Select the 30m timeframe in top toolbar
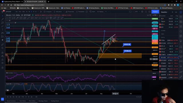 click(23, 12)
